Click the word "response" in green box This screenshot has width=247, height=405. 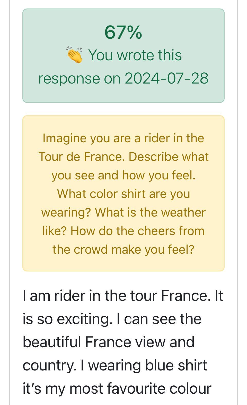point(69,78)
